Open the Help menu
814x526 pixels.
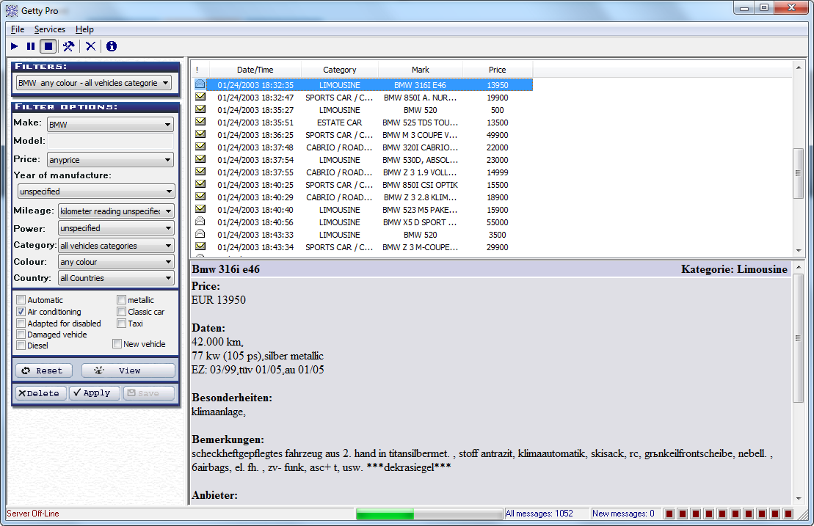pyautogui.click(x=84, y=29)
